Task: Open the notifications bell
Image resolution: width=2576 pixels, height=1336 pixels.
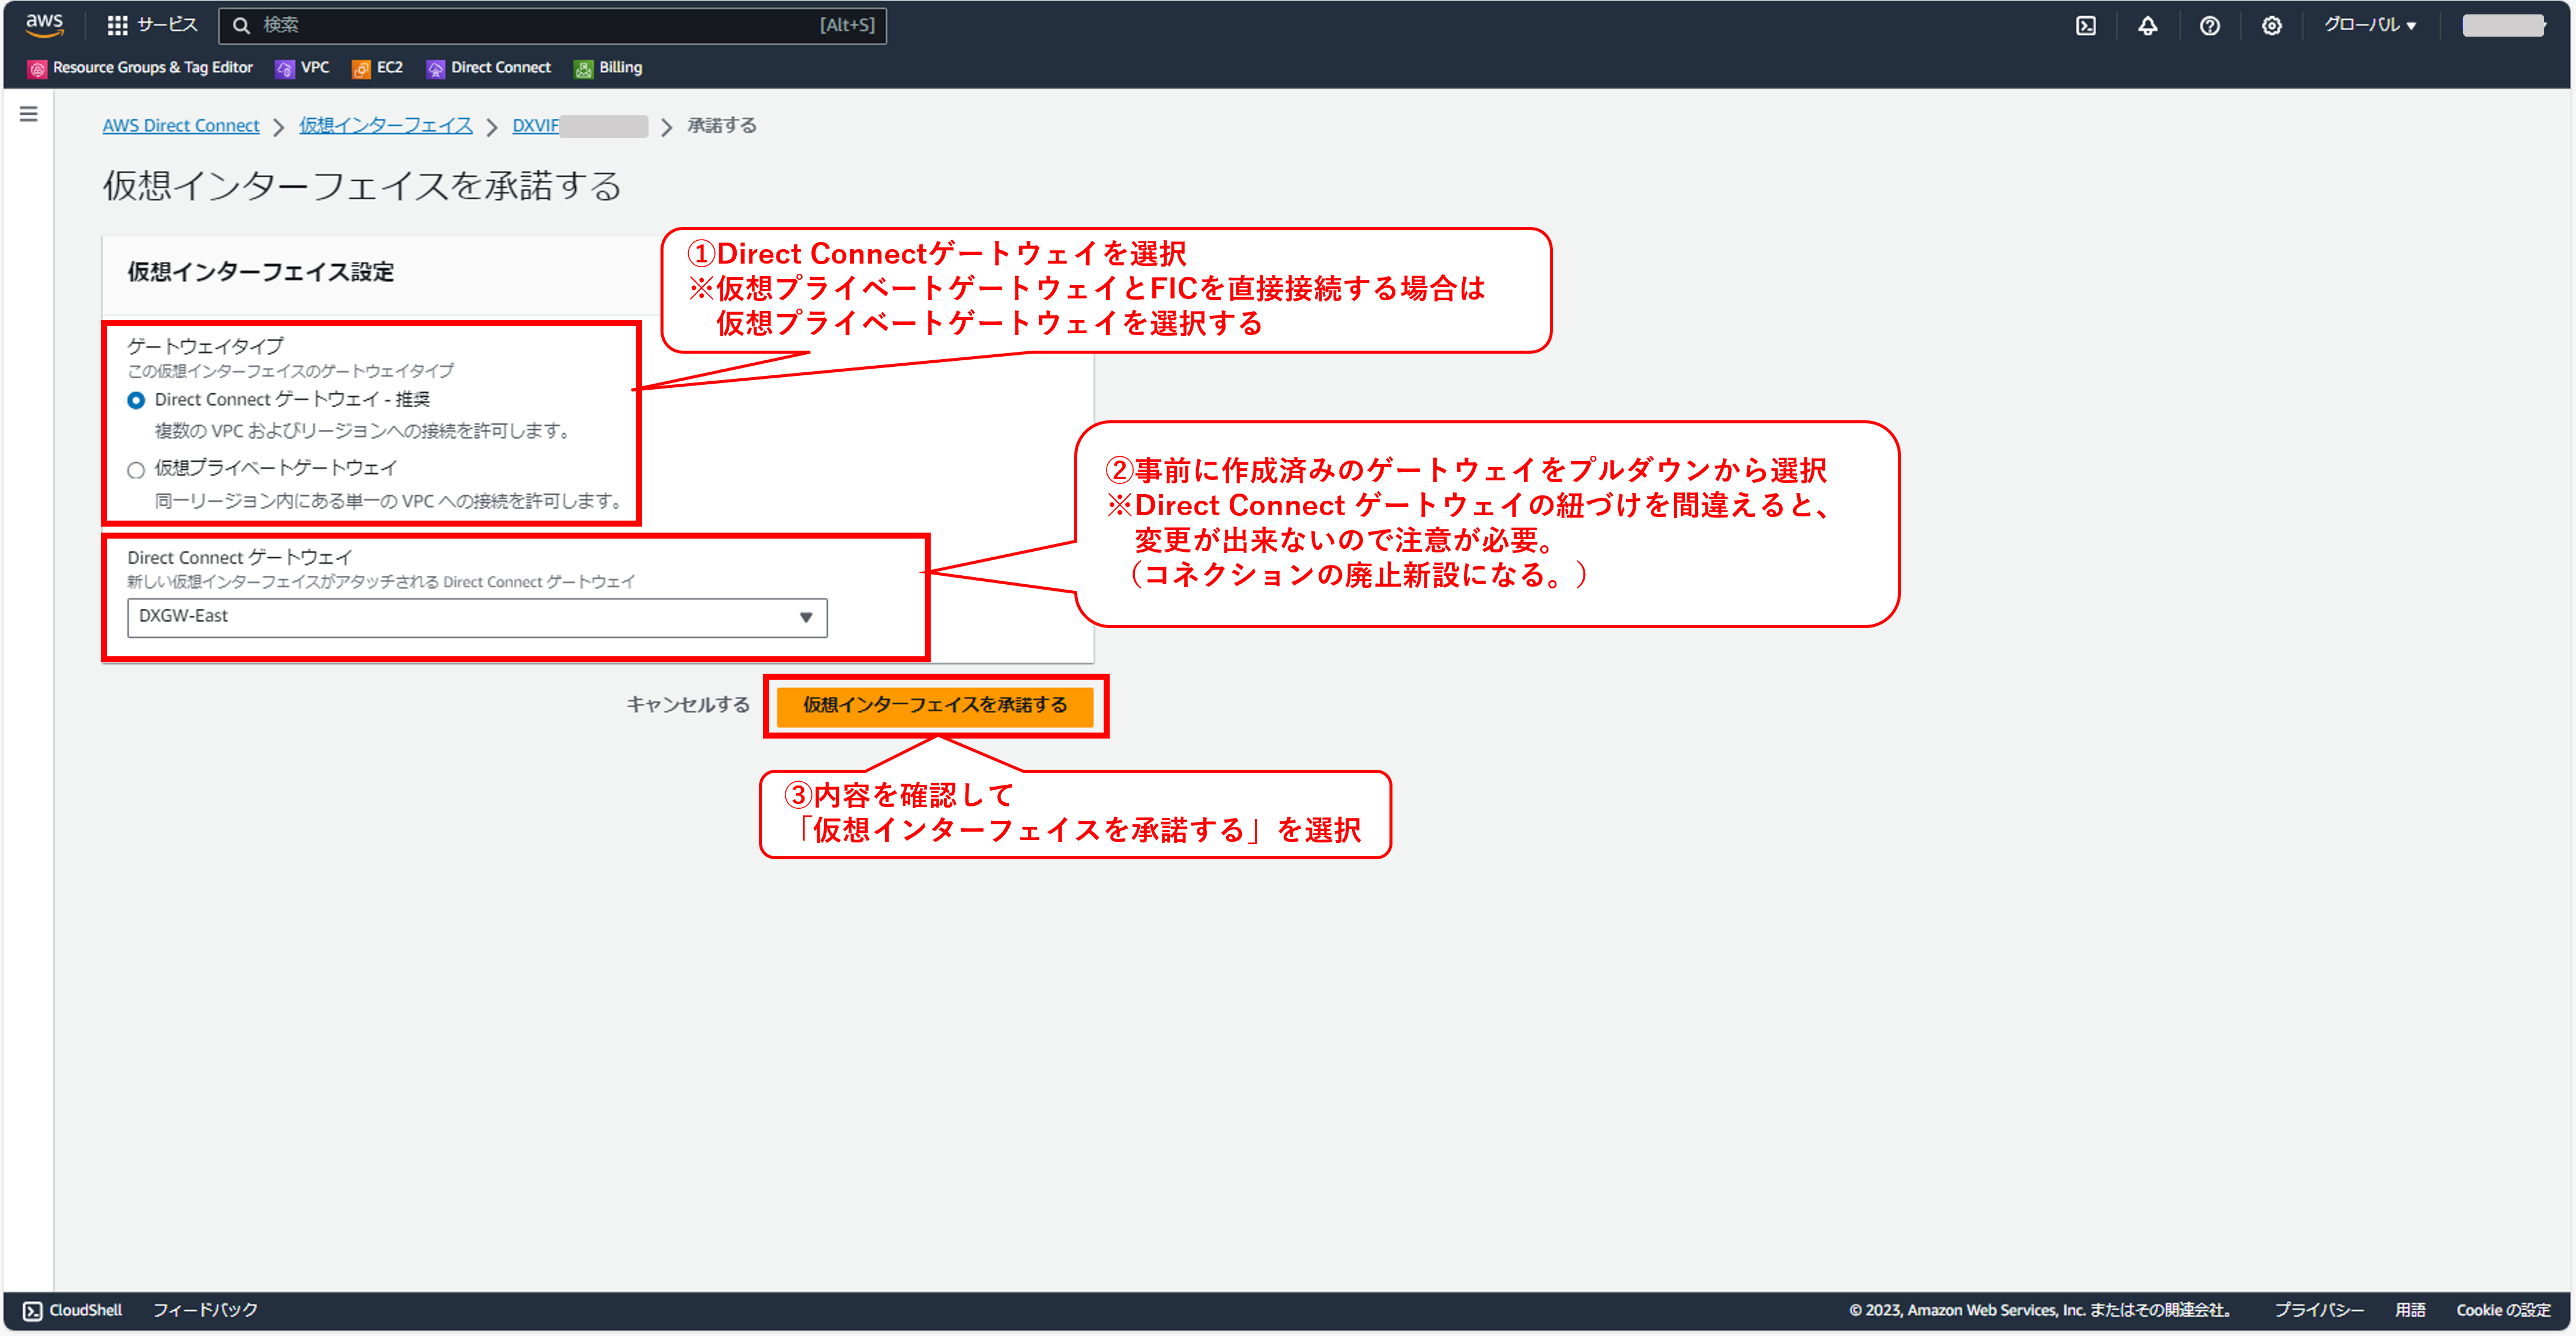Action: coord(2148,25)
